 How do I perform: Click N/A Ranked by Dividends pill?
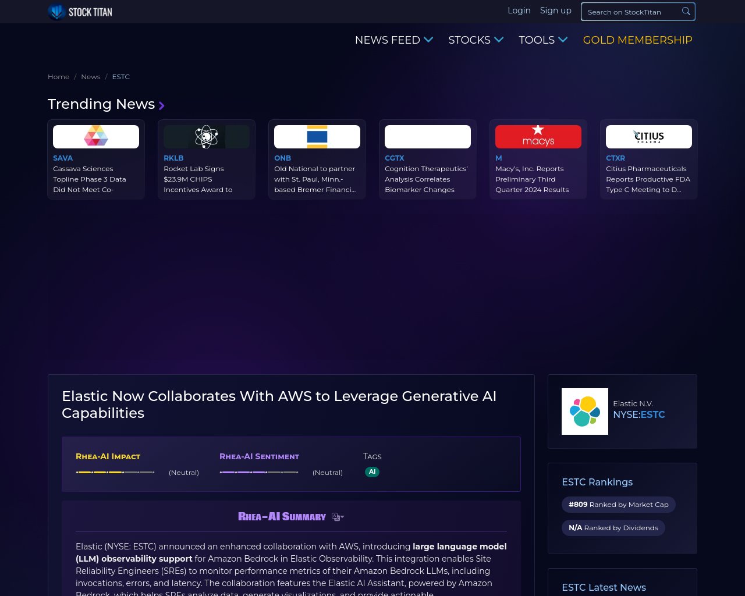point(613,528)
